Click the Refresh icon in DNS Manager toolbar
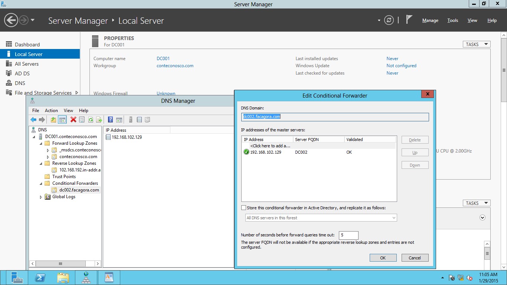The height and width of the screenshot is (285, 507). click(91, 119)
